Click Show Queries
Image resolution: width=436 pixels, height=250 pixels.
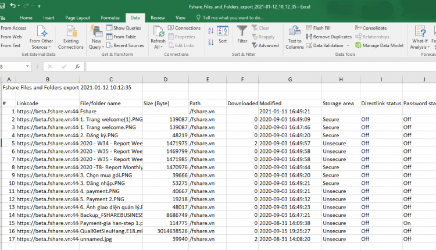[124, 28]
